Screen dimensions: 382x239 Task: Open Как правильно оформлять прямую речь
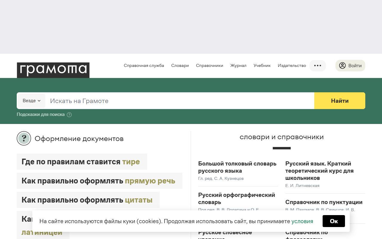pyautogui.click(x=99, y=181)
